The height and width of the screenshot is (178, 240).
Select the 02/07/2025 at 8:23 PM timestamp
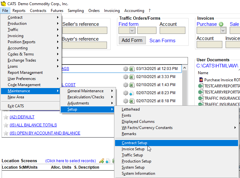pos(156,93)
